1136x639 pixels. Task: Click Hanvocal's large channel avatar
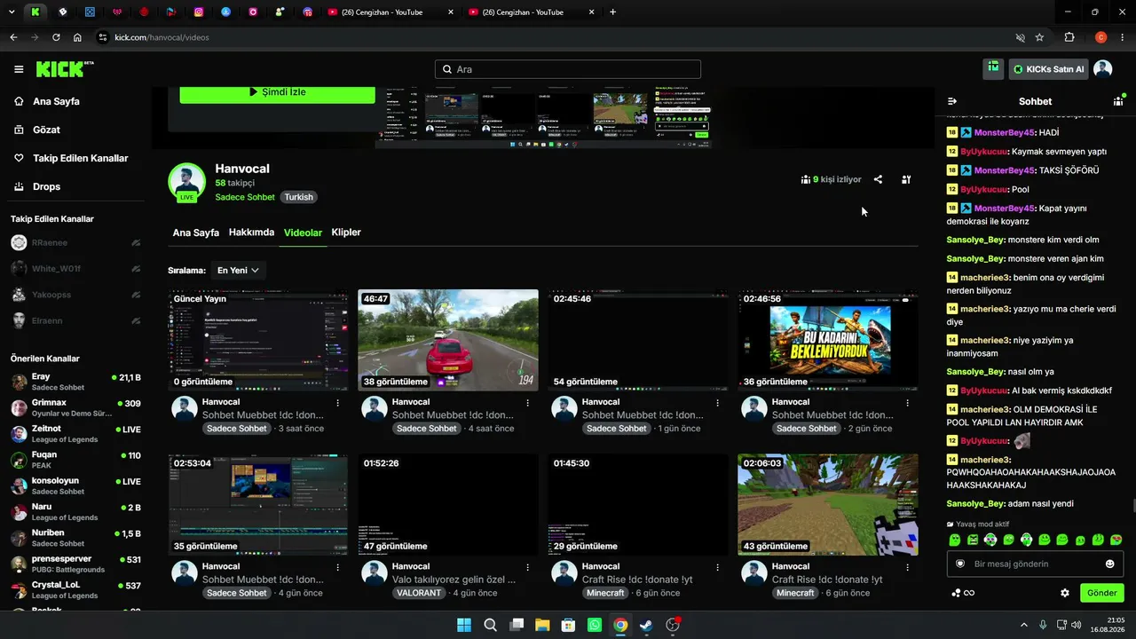[x=187, y=181]
